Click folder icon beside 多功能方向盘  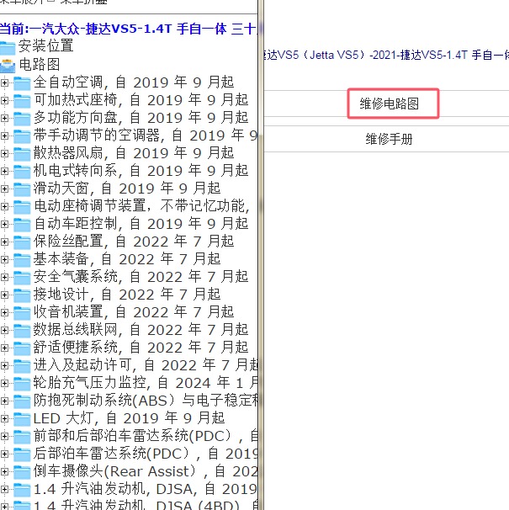point(22,119)
